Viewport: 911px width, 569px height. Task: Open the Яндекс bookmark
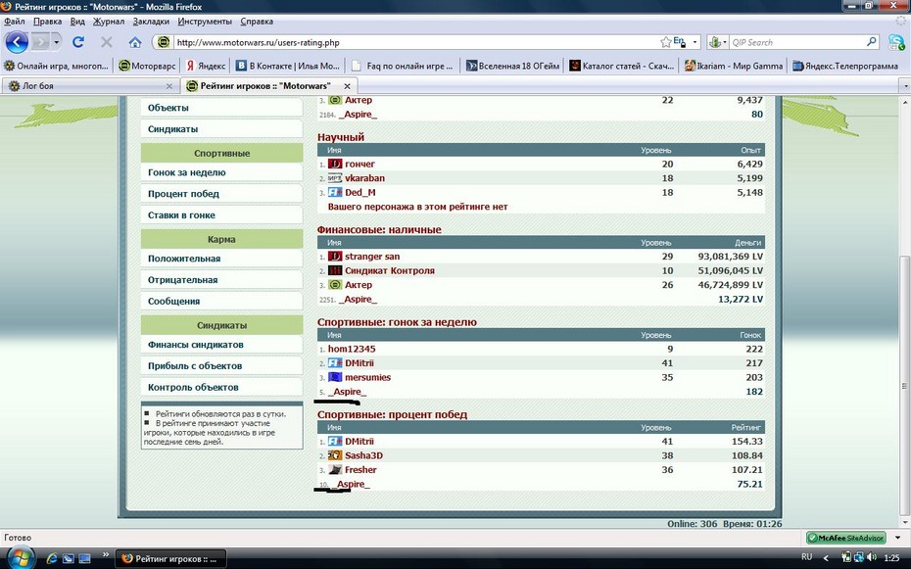[x=206, y=66]
